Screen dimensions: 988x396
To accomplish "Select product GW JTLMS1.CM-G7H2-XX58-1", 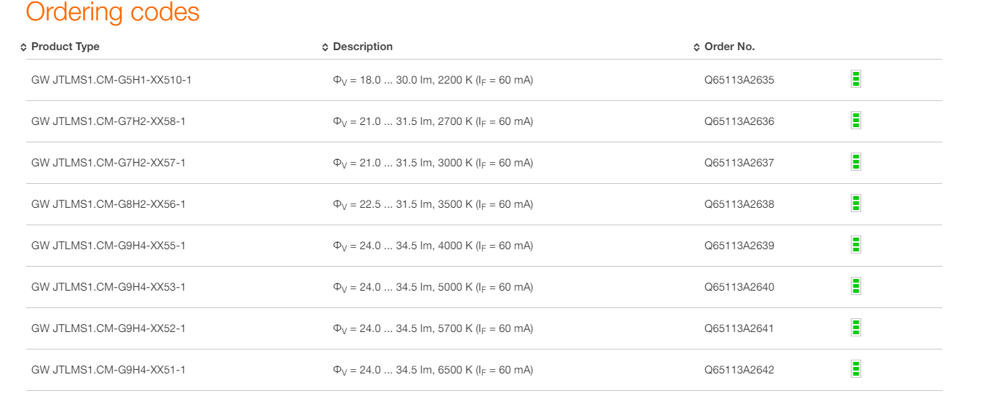I will pyautogui.click(x=108, y=121).
